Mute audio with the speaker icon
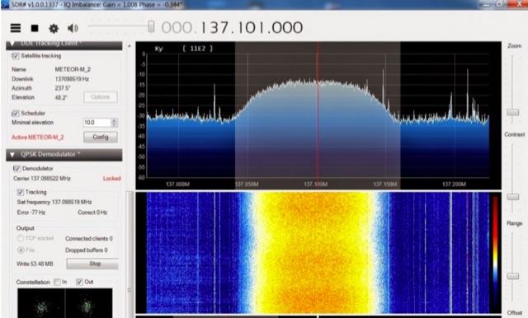Image resolution: width=528 pixels, height=318 pixels. click(73, 28)
